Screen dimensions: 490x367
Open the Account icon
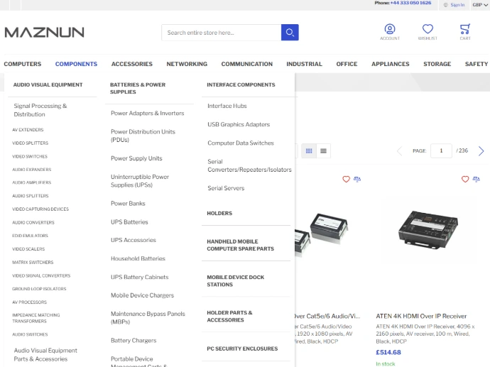click(x=389, y=29)
